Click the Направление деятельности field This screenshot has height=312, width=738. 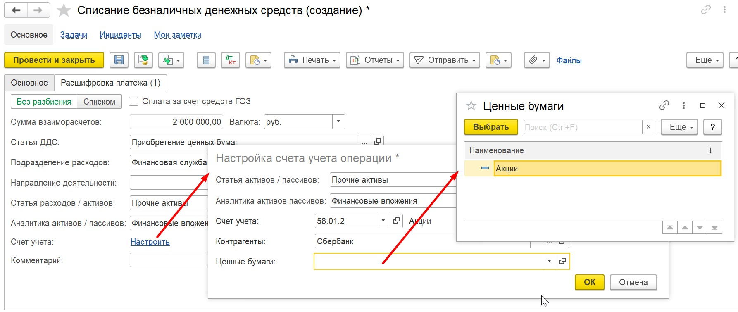169,182
